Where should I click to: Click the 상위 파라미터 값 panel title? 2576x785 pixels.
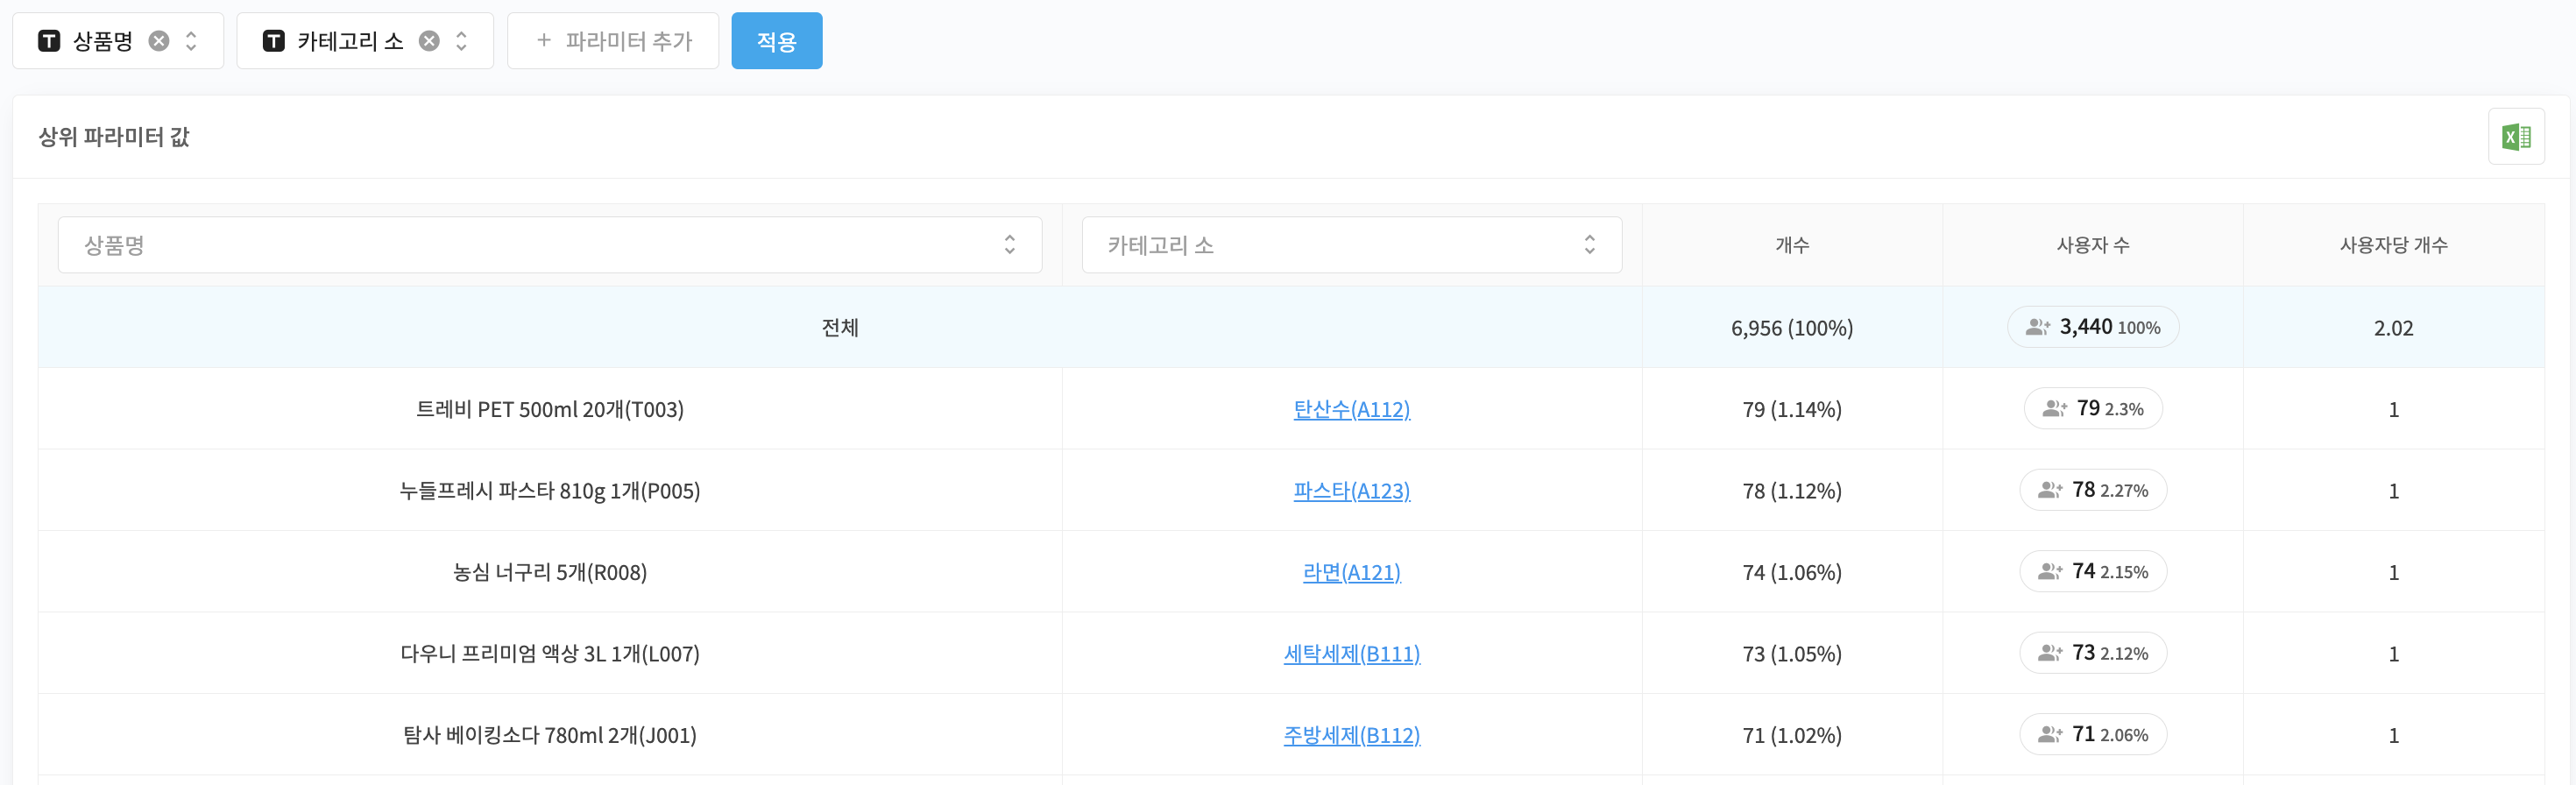[x=114, y=137]
